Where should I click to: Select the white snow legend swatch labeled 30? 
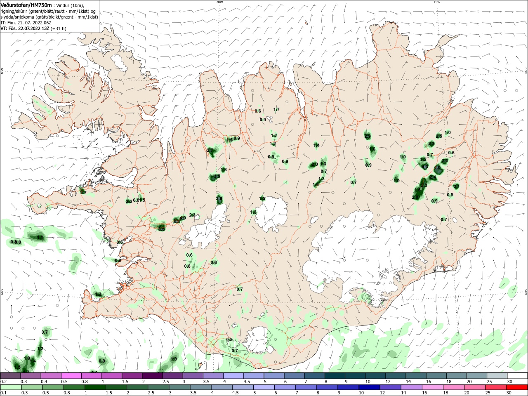[x=517, y=376]
